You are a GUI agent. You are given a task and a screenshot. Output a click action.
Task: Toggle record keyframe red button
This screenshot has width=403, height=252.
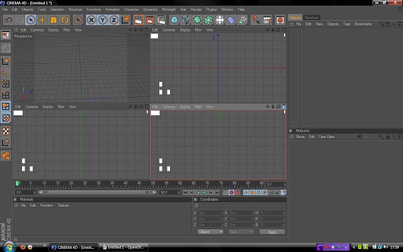(231, 192)
